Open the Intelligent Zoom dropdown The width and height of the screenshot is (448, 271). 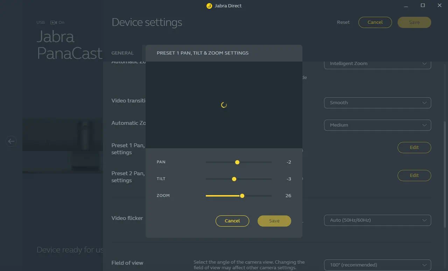(377, 64)
